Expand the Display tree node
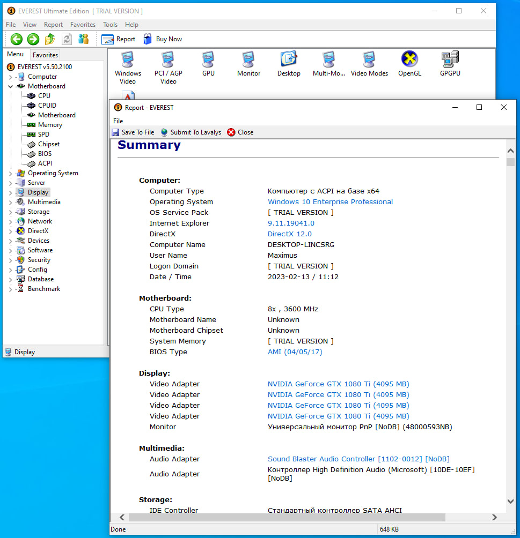This screenshot has height=538, width=520. coord(10,192)
